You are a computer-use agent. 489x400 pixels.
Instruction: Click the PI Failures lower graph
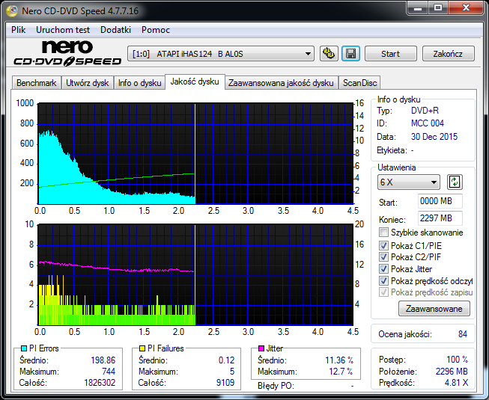tap(195, 274)
